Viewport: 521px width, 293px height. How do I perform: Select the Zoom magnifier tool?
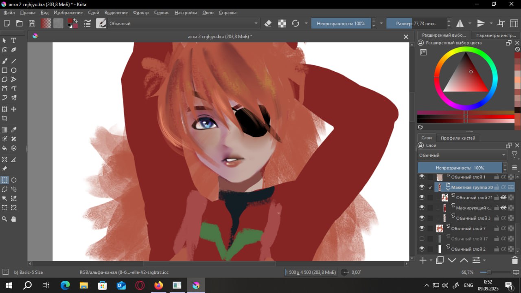[4, 219]
